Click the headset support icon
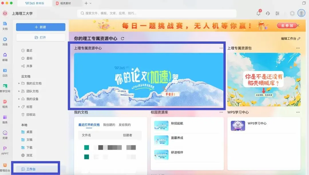The image size is (309, 175). 268,13
